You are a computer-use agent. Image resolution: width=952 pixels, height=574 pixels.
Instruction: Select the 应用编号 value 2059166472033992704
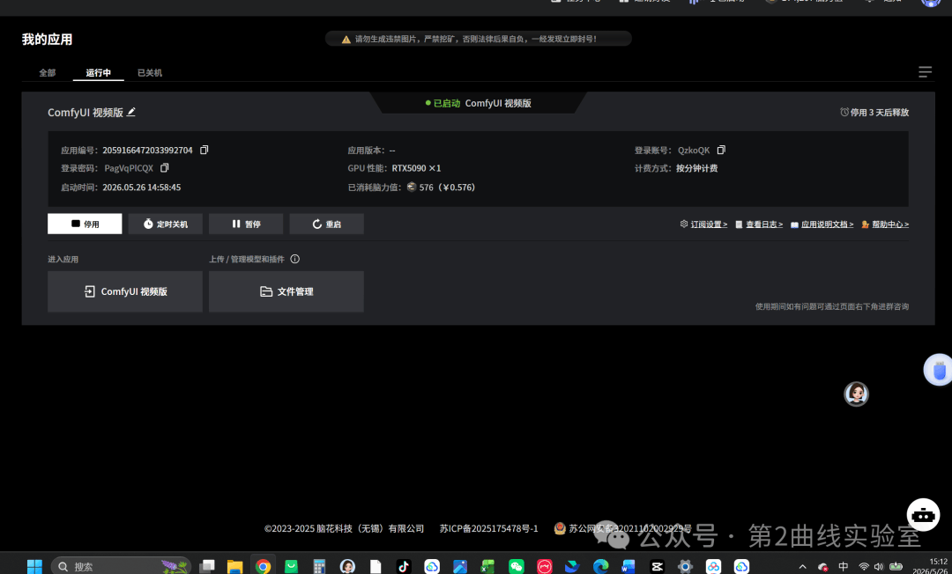147,151
